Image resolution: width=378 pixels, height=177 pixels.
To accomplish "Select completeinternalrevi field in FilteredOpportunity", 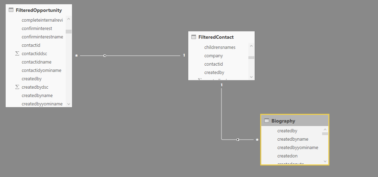I will (42, 20).
